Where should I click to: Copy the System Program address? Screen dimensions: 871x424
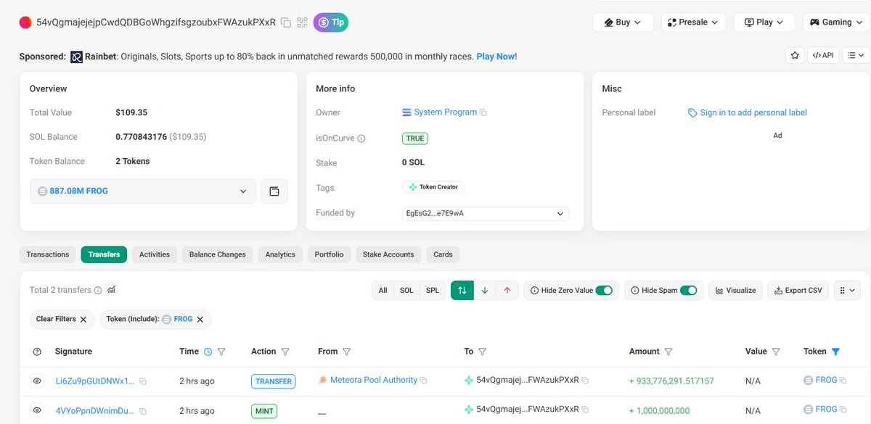pos(483,112)
